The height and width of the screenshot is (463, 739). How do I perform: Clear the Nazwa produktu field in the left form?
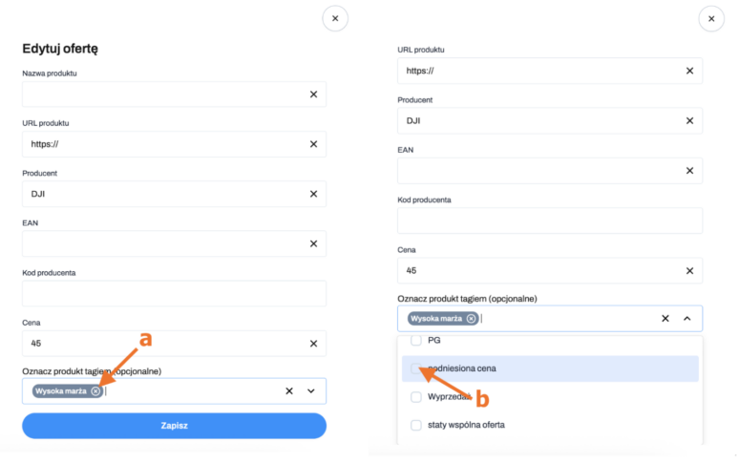[x=313, y=94]
